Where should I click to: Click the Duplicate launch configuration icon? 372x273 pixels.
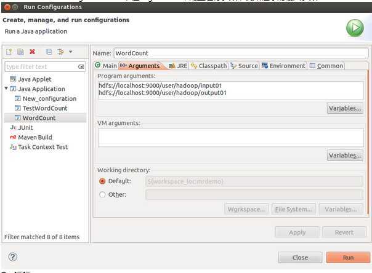(x=20, y=52)
